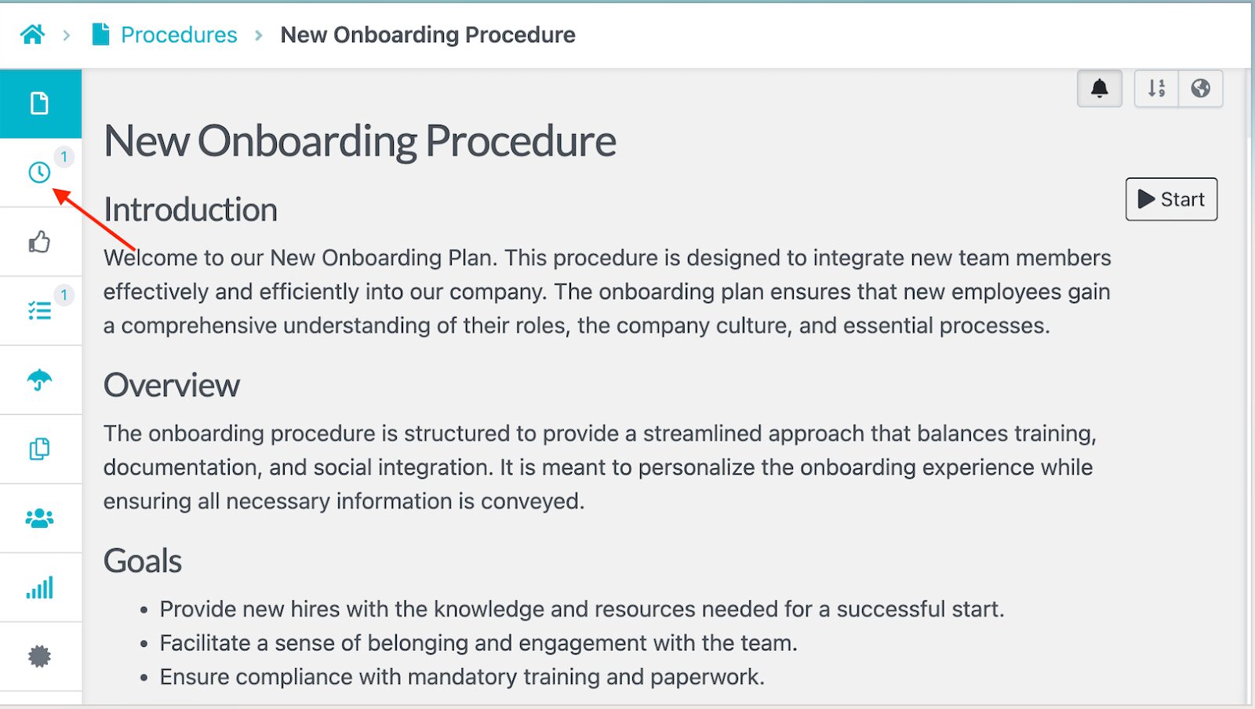The width and height of the screenshot is (1255, 709).
Task: Open language options via the globe icon
Action: tap(1200, 88)
